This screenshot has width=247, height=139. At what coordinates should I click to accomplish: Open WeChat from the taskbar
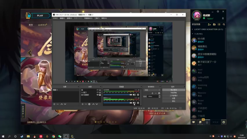click(x=60, y=137)
